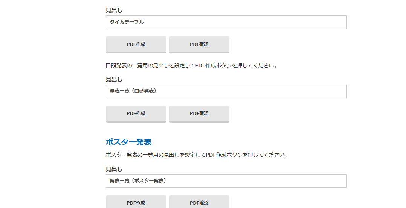Click PDF作成 button under タイムテーブル field
This screenshot has width=406, height=208.
(136, 44)
